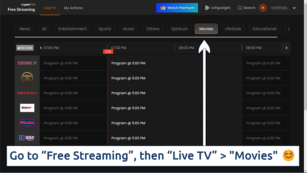
Task: Open the Tensions TV channel logo
Action: click(27, 63)
